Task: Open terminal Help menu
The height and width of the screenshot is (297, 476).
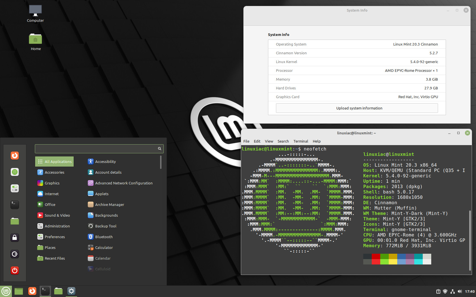Action: pyautogui.click(x=316, y=141)
